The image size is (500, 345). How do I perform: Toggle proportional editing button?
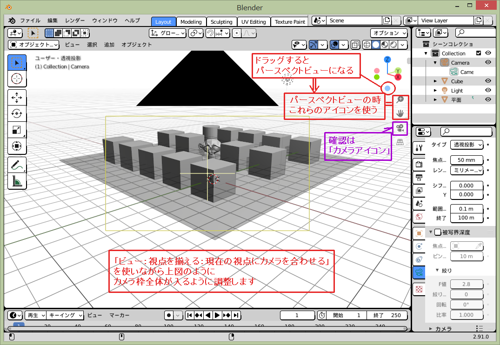[237, 33]
